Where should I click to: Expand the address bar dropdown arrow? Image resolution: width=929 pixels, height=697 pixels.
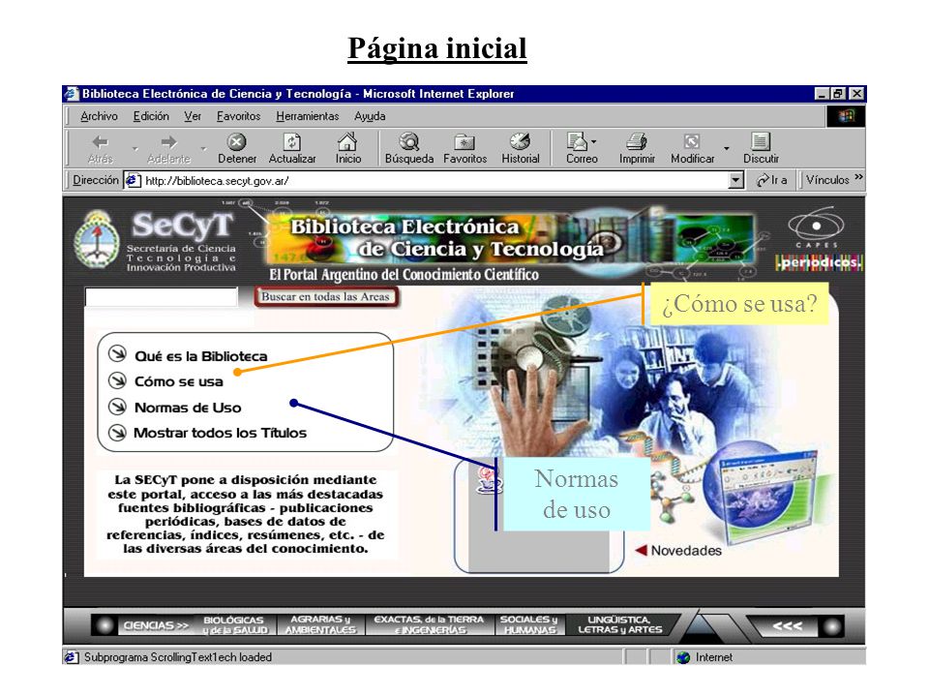coord(735,180)
